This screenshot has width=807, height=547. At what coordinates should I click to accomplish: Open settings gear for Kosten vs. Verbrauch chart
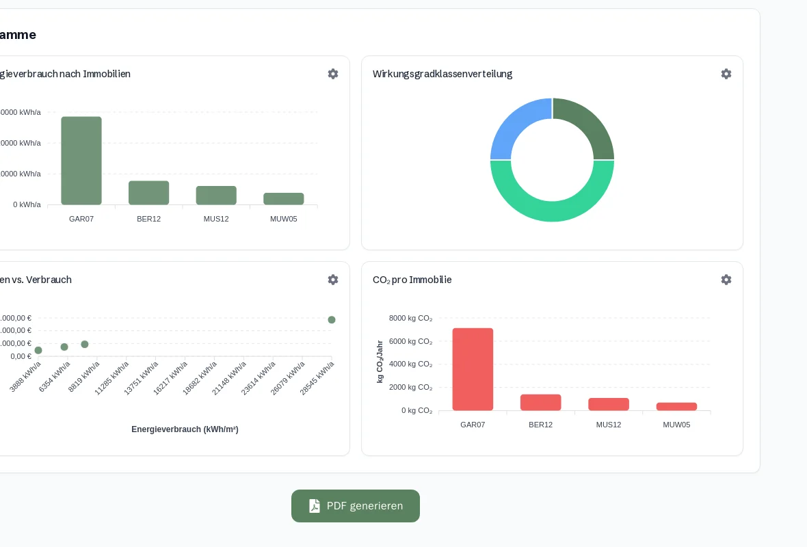tap(333, 280)
